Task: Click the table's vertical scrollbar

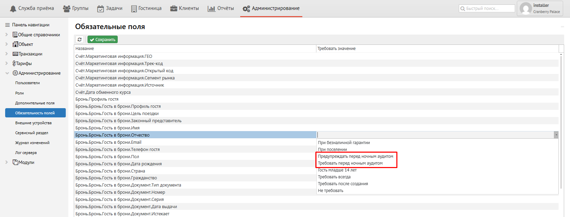Action: (x=561, y=120)
